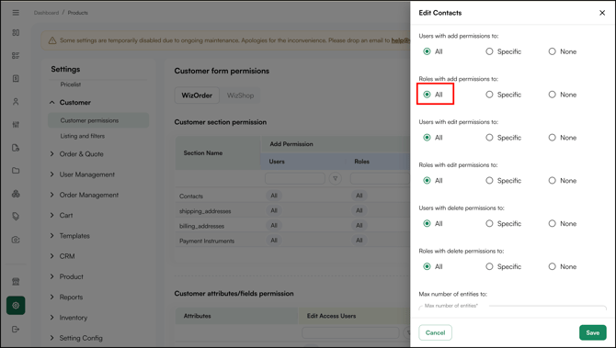Open the dashboard grid icon in sidebar
Viewport: 616px width, 348px height.
(x=16, y=32)
